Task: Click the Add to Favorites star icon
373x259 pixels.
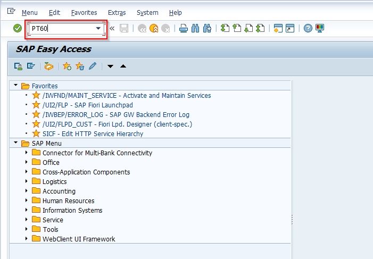Action: click(x=67, y=66)
